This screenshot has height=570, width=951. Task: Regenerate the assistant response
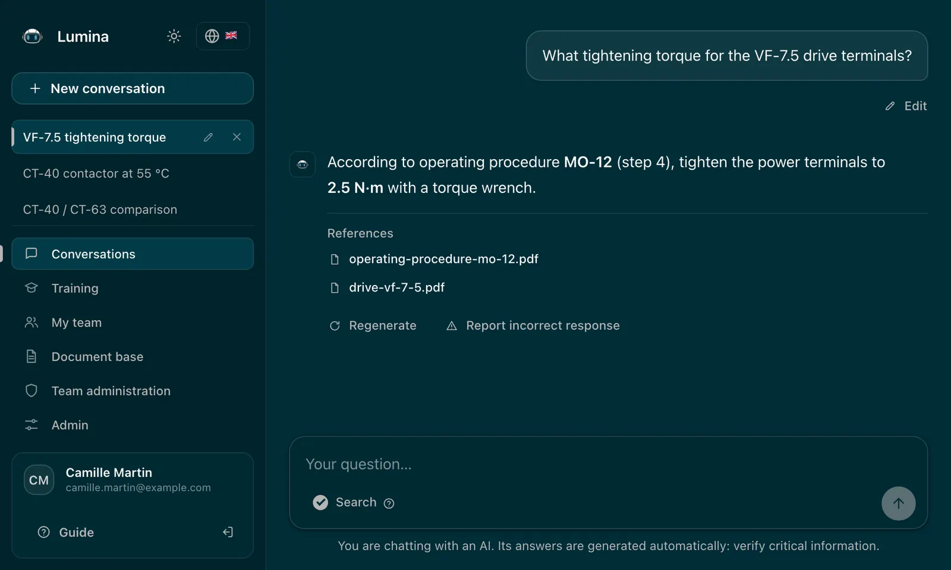tap(373, 325)
